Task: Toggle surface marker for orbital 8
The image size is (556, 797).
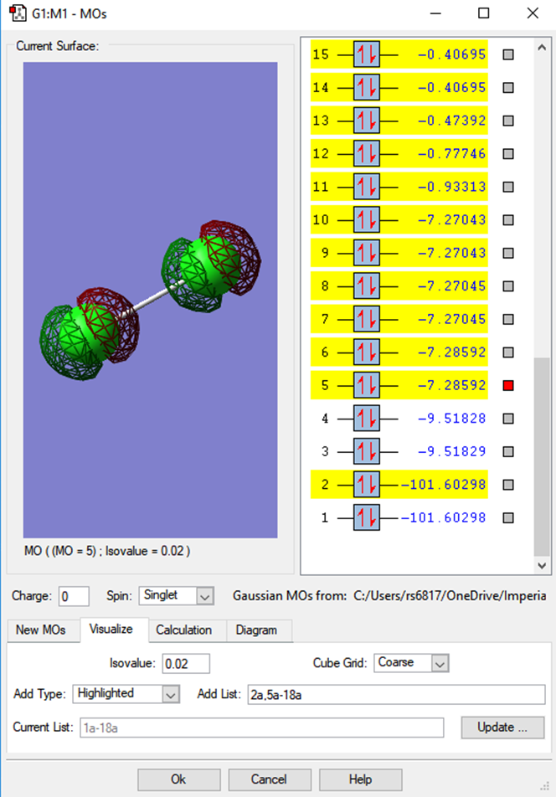Action: (x=508, y=285)
